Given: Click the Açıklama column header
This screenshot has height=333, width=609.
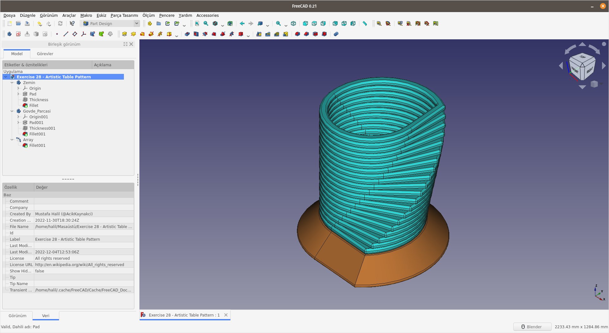Looking at the screenshot, I should (x=113, y=65).
